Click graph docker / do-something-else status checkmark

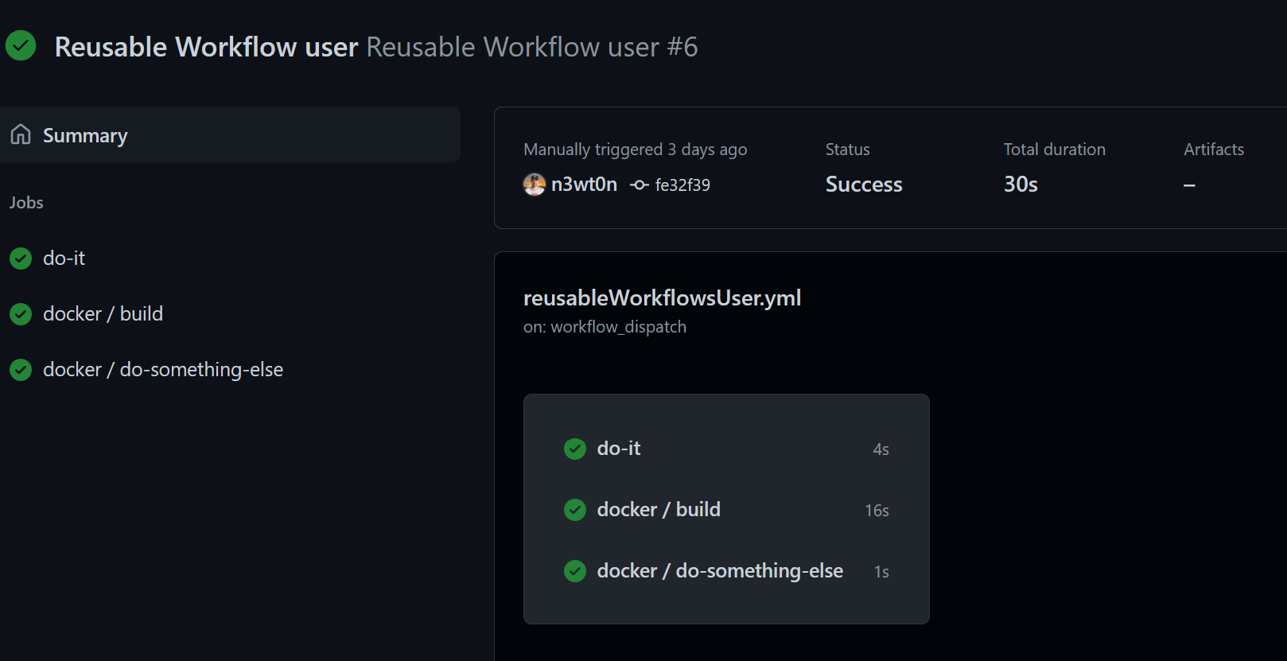pyautogui.click(x=575, y=571)
